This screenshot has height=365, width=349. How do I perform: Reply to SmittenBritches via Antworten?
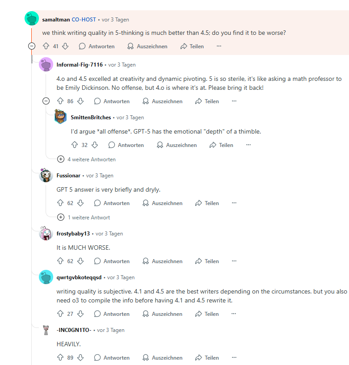(x=126, y=145)
